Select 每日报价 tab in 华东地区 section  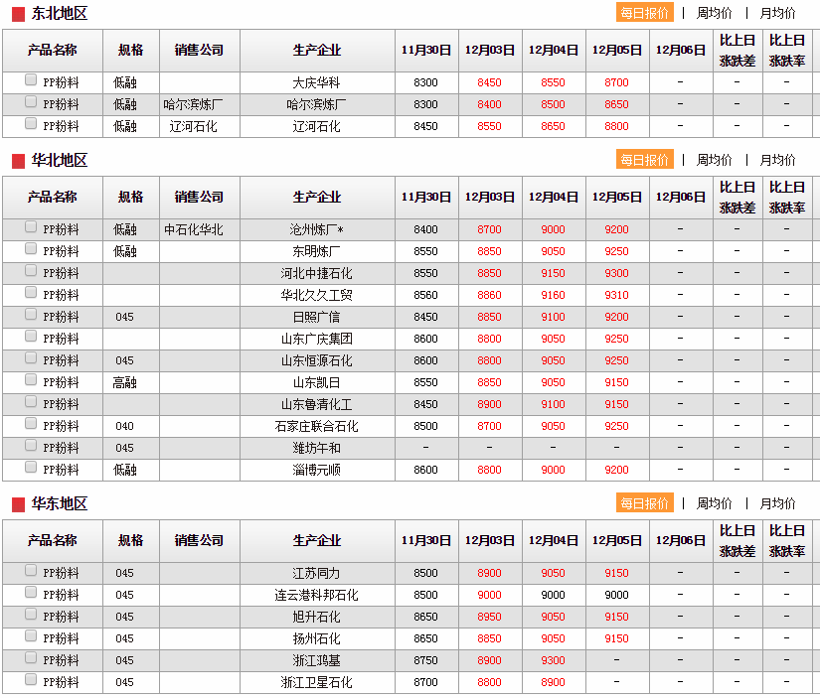(x=644, y=503)
